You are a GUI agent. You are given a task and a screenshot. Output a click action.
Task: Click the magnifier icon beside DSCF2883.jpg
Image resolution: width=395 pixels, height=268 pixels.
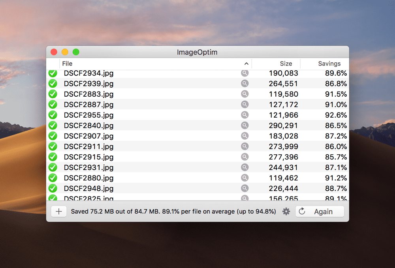pyautogui.click(x=245, y=94)
